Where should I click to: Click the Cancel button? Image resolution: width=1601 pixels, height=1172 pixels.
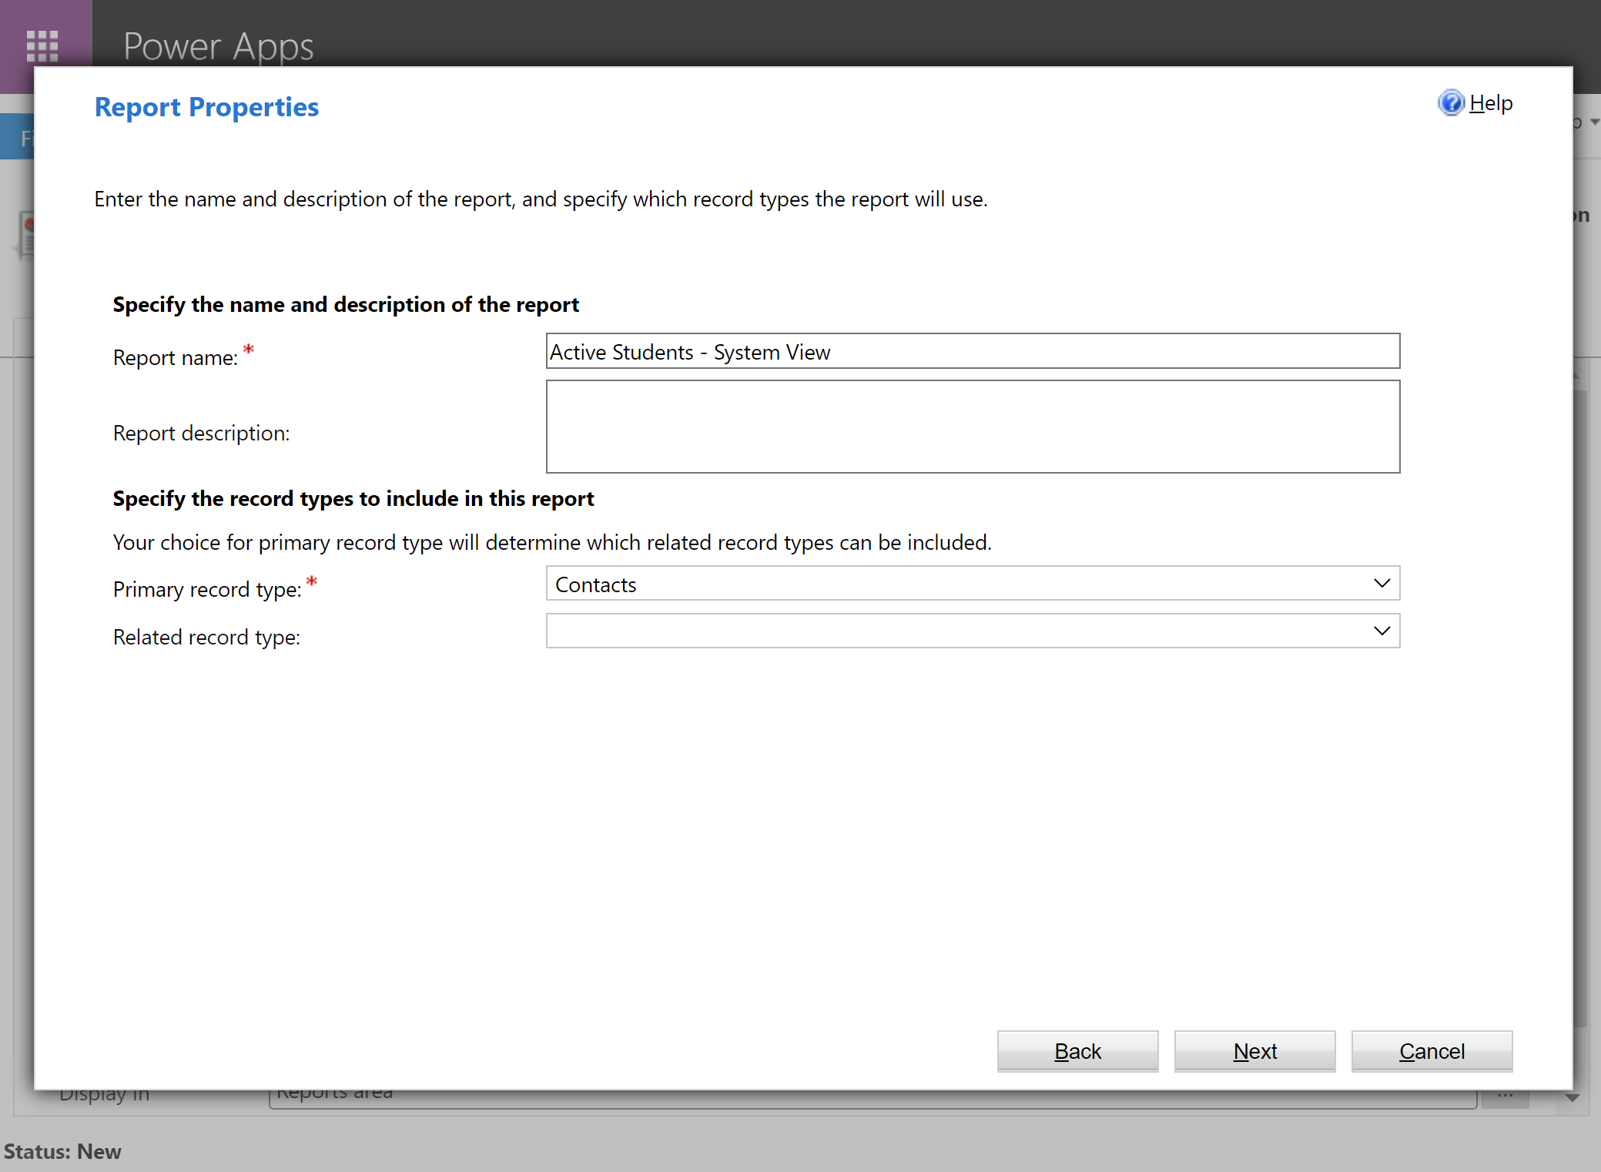pos(1432,1051)
